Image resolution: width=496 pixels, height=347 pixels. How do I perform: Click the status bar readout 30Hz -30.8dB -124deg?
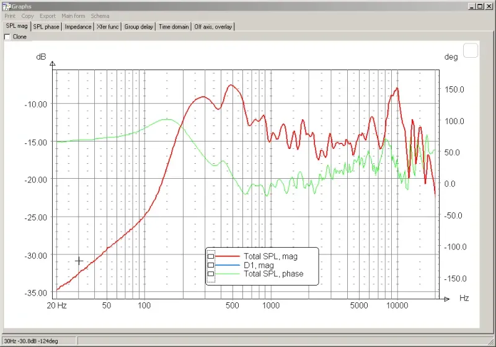(31, 341)
